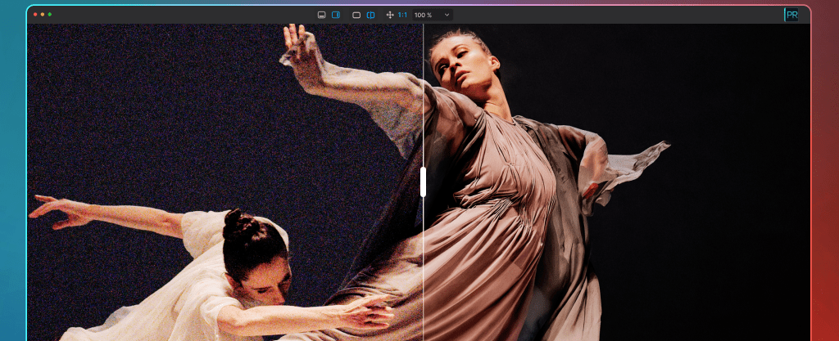Minimize window using yellow button
839x341 pixels.
tap(43, 15)
